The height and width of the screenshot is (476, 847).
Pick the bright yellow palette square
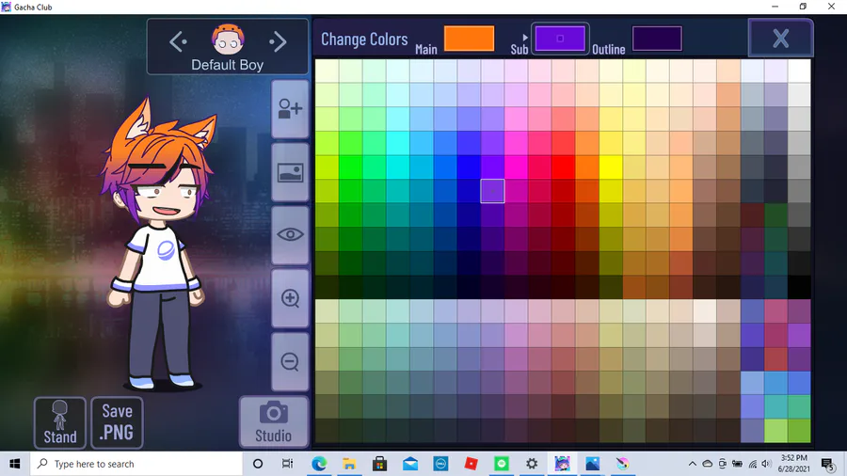611,167
